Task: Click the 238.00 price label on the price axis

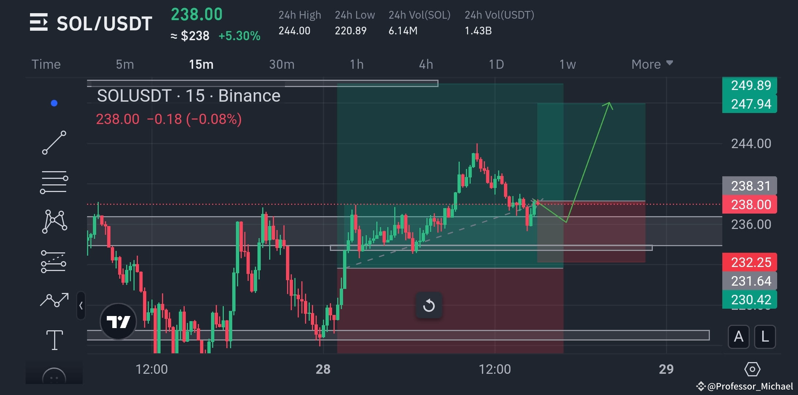Action: 749,204
